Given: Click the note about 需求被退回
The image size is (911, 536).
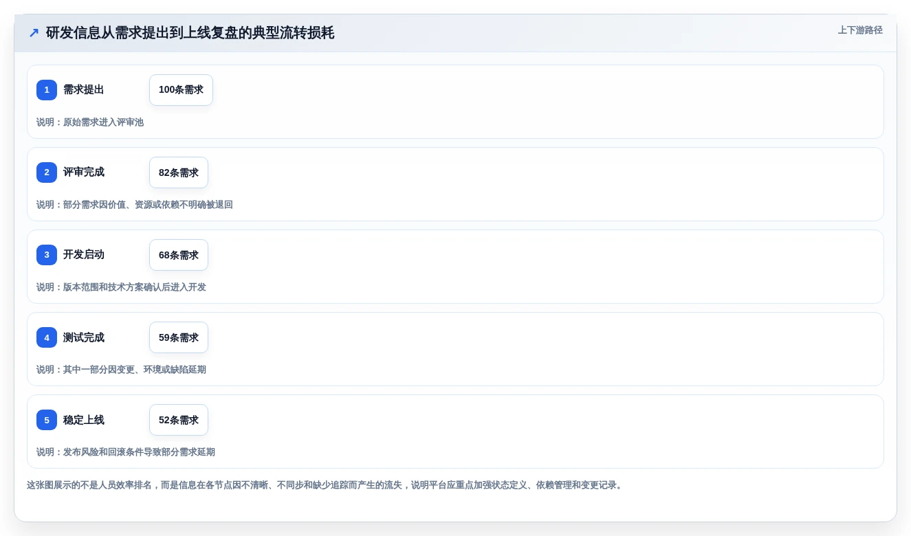Looking at the screenshot, I should (x=135, y=205).
